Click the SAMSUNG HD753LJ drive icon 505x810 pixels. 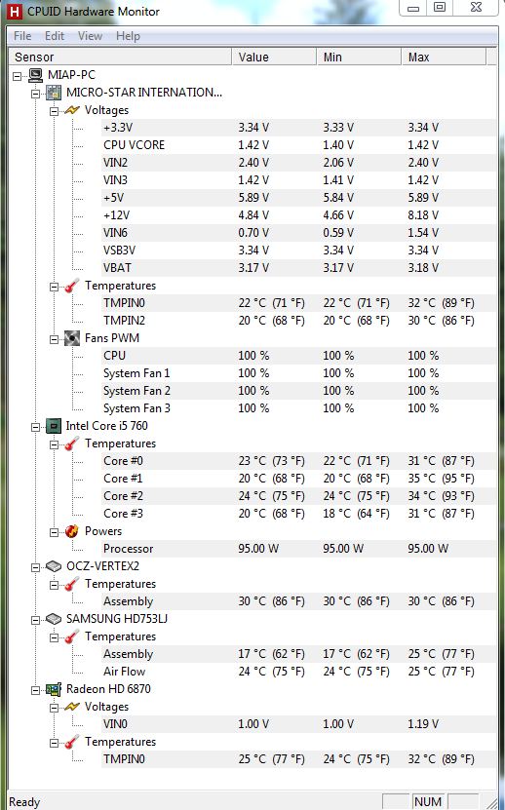(x=54, y=619)
